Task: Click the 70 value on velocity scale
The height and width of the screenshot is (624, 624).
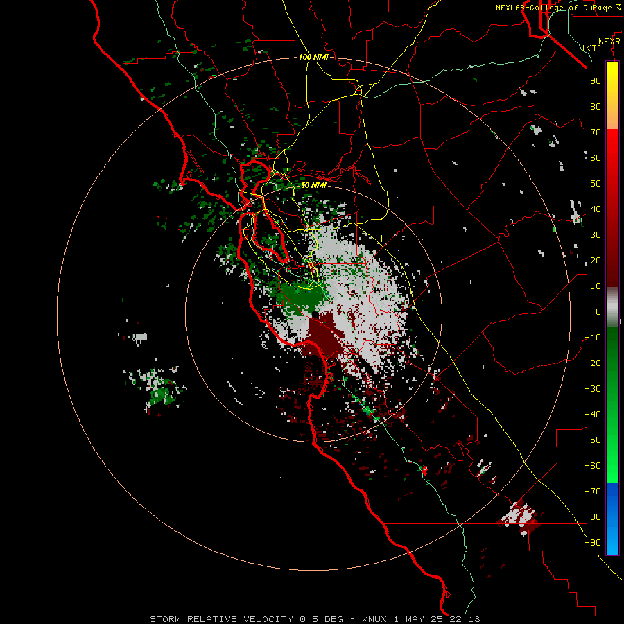Action: click(x=596, y=132)
